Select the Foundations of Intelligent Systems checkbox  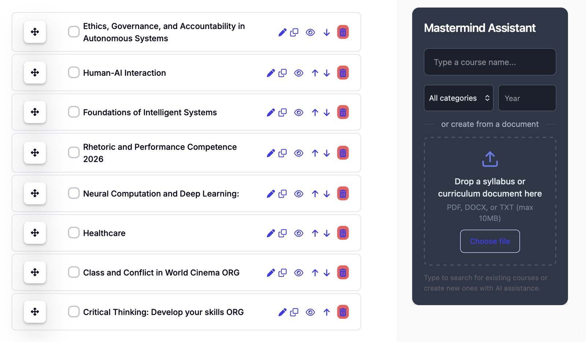tap(74, 112)
